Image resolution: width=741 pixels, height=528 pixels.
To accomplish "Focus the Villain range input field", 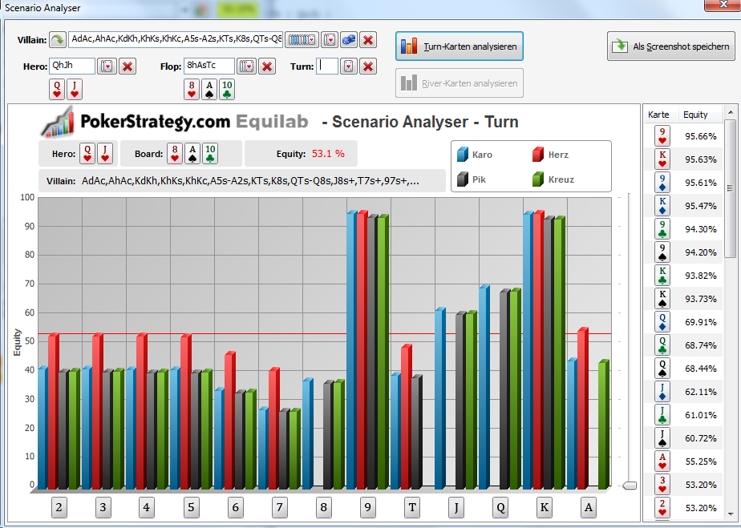I will pos(176,39).
